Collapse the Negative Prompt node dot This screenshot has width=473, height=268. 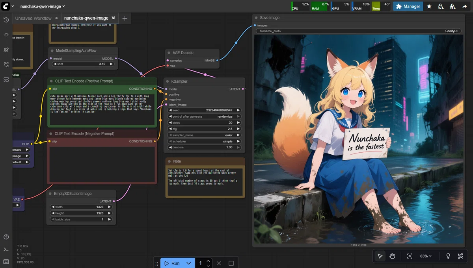pyautogui.click(x=51, y=134)
